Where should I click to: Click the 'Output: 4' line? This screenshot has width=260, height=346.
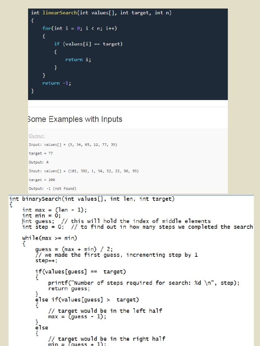pos(39,162)
